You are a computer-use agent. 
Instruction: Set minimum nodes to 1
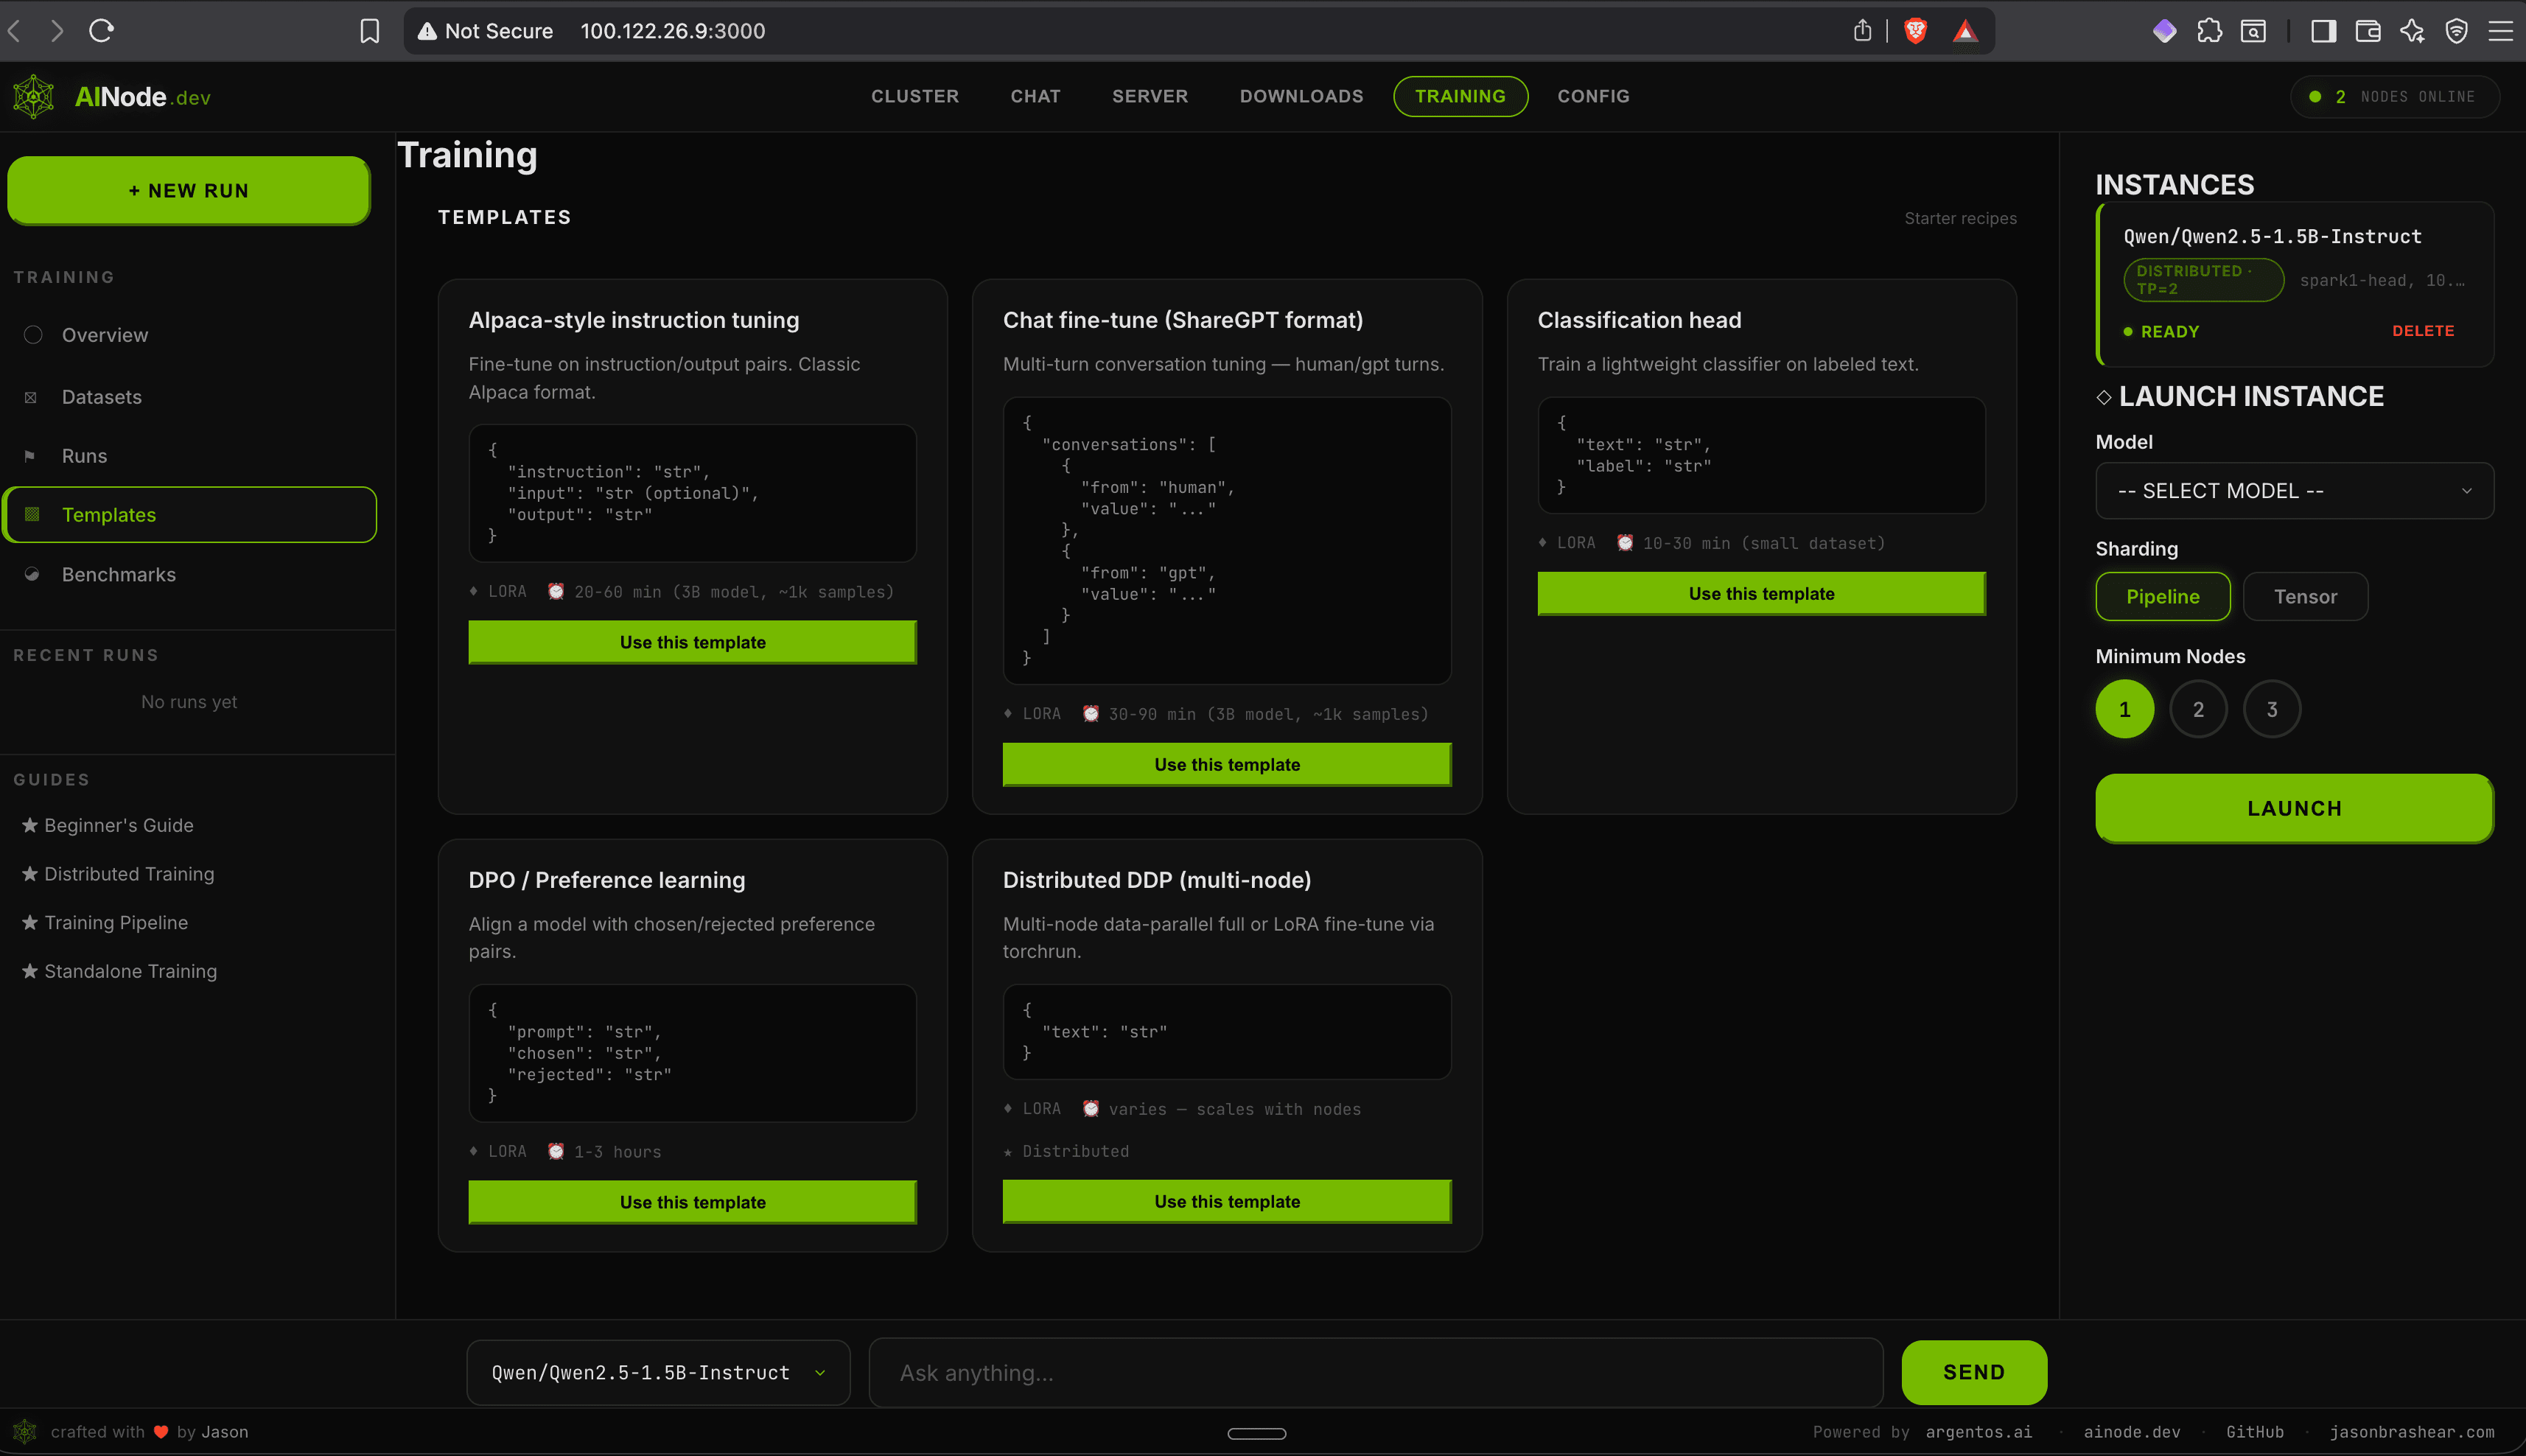2124,709
